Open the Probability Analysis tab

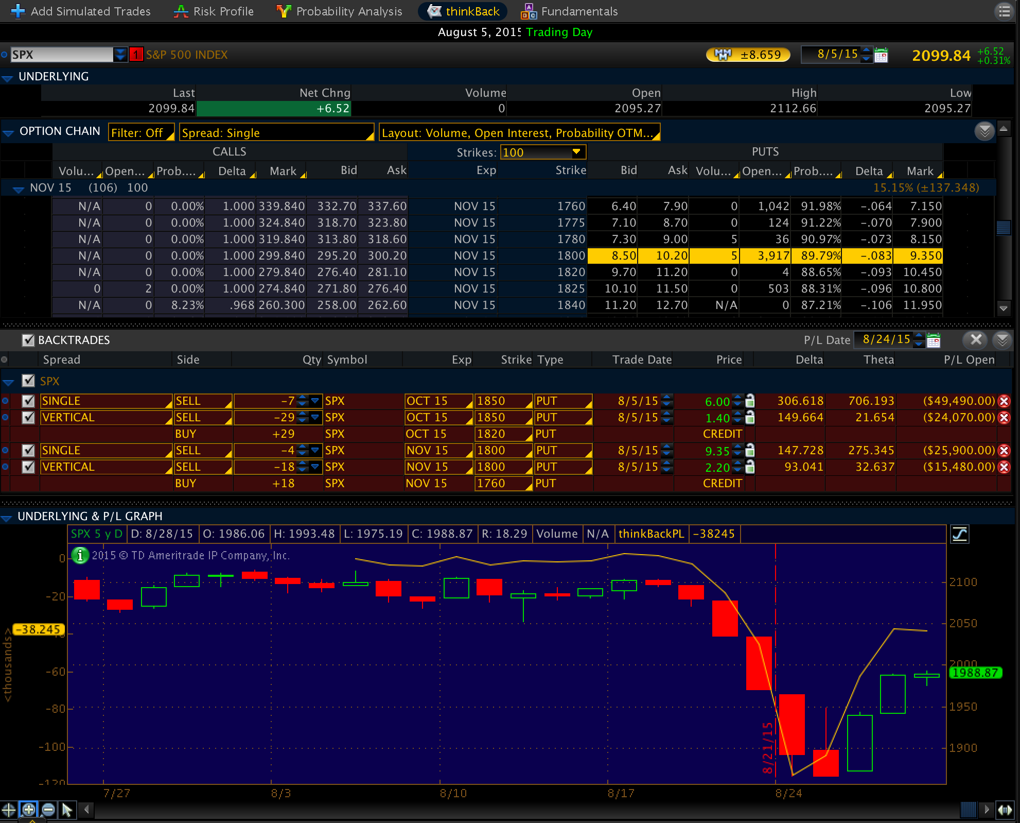[339, 11]
